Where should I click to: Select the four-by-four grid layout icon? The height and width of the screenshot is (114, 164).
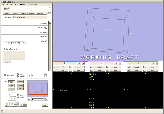[x=25, y=104]
